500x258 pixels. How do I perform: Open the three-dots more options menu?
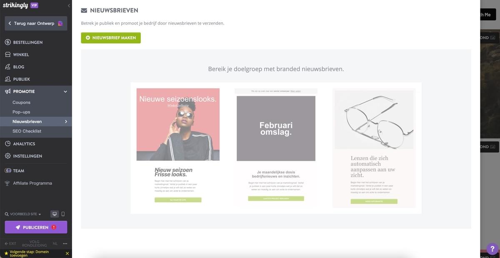click(x=65, y=243)
